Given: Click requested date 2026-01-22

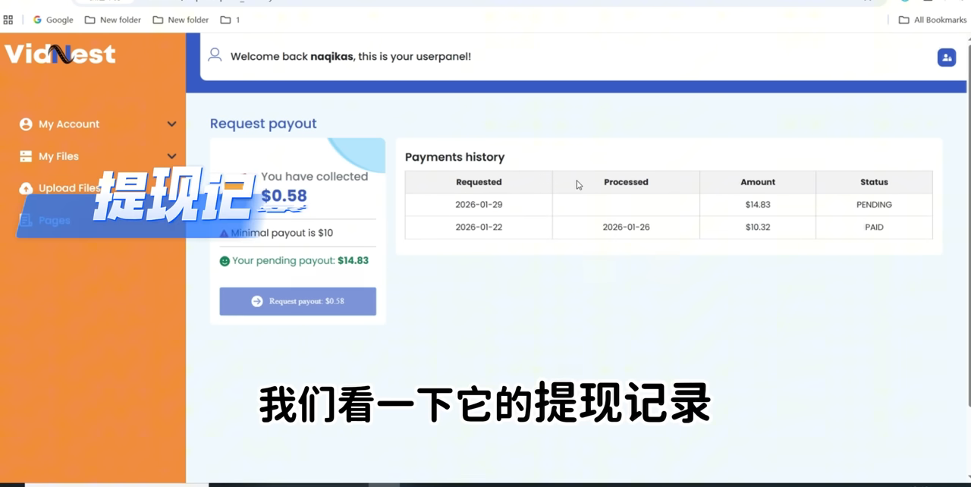Looking at the screenshot, I should 479,228.
